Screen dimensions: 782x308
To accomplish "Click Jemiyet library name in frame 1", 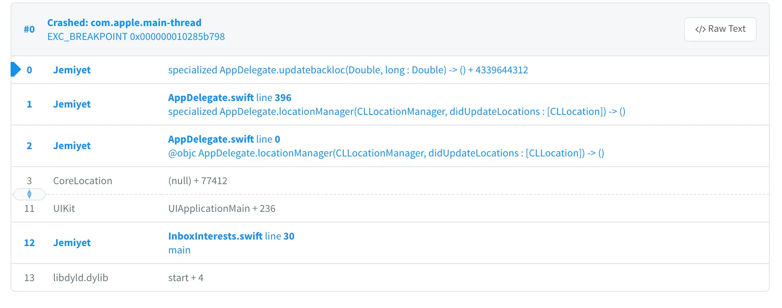I will click(x=72, y=104).
